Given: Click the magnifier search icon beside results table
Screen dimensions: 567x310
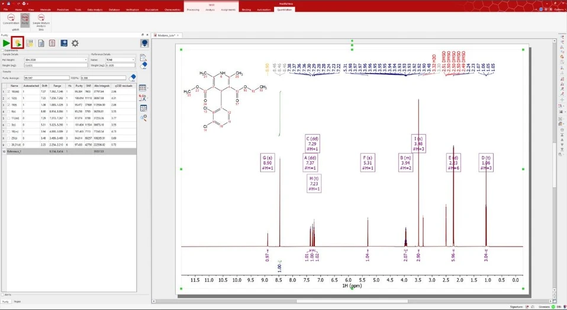Looking at the screenshot, I should tap(143, 117).
